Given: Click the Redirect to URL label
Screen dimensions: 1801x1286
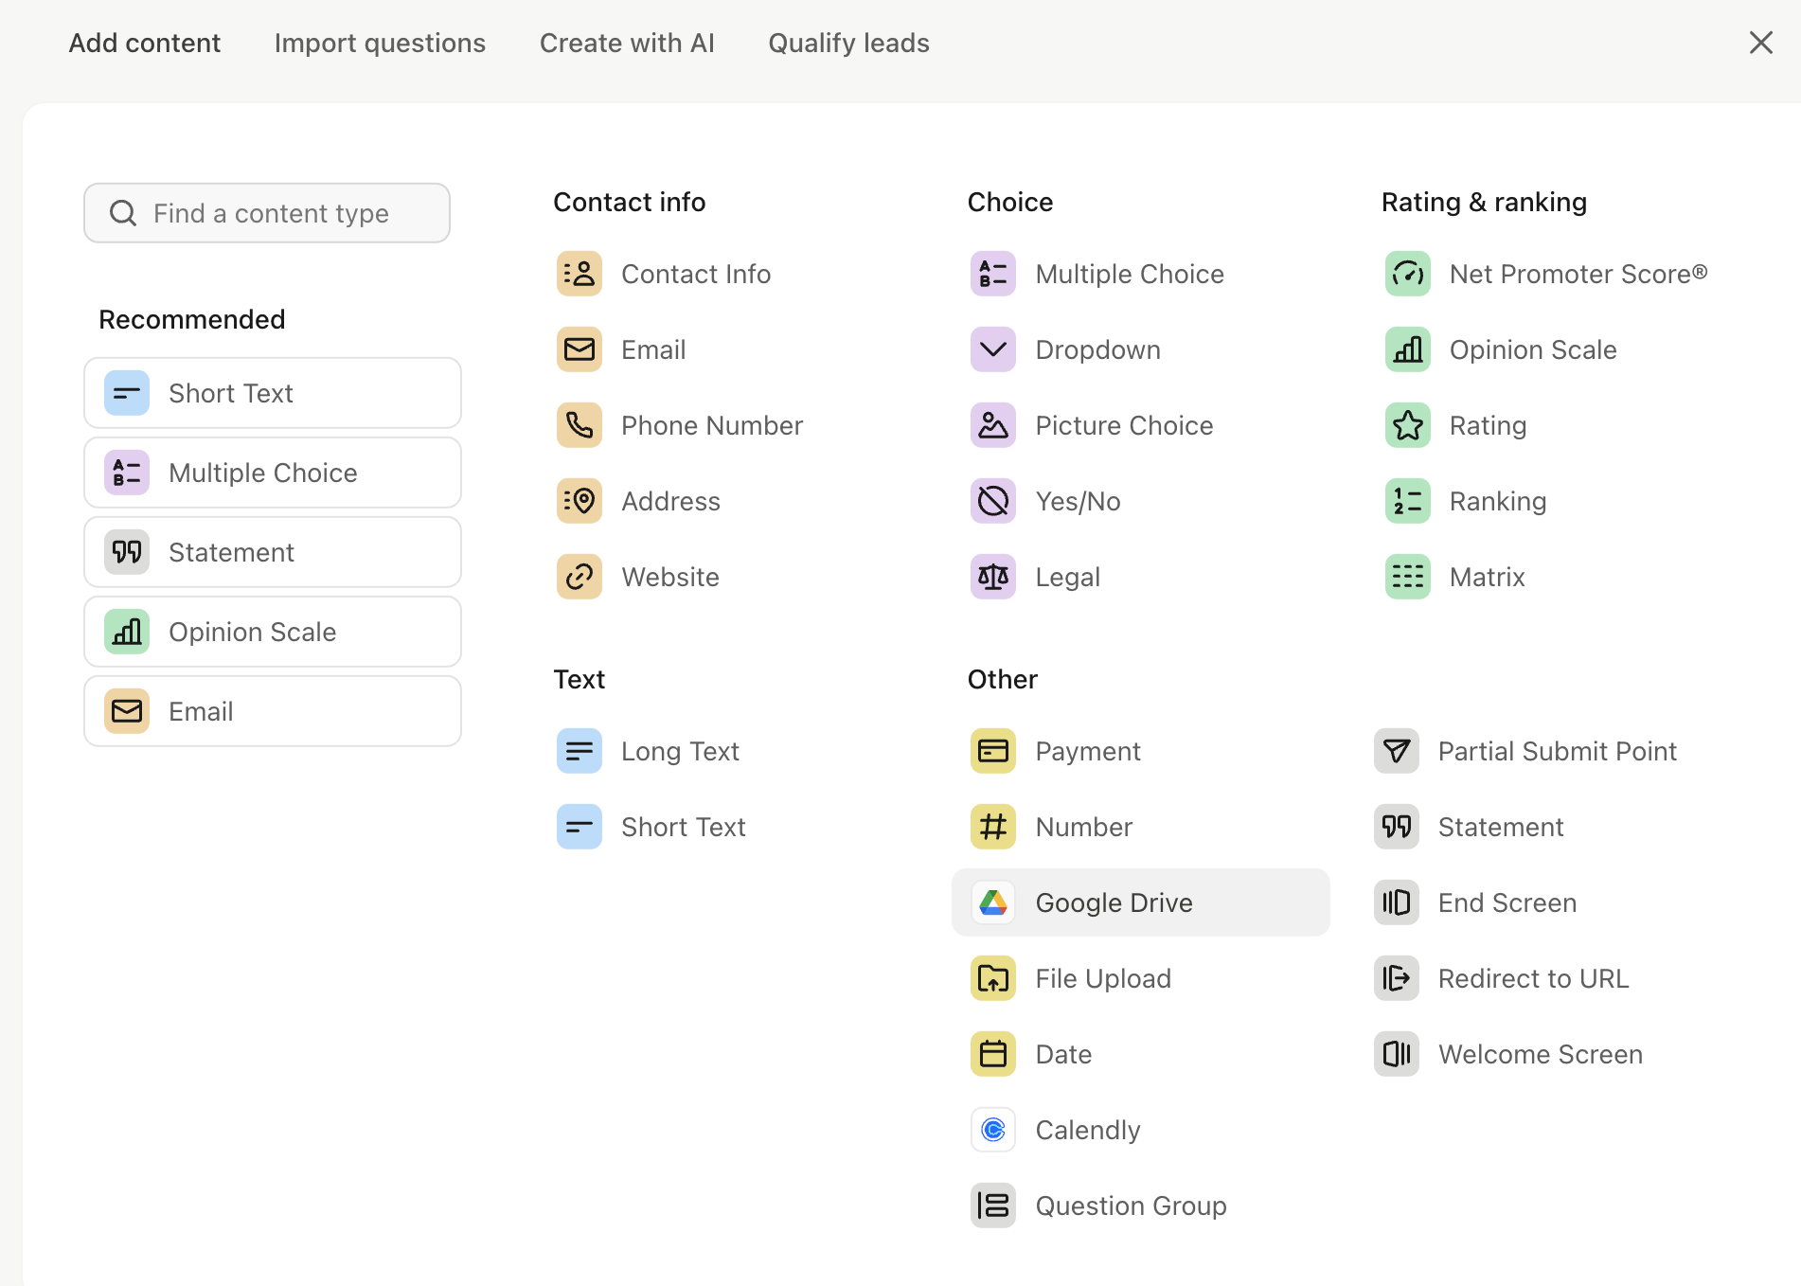Looking at the screenshot, I should [1533, 978].
